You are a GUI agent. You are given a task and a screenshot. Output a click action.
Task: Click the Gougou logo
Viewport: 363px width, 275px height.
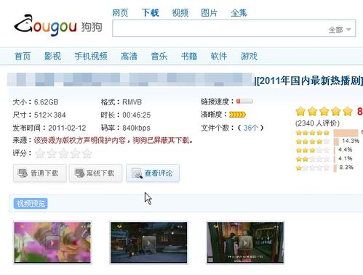pos(58,25)
